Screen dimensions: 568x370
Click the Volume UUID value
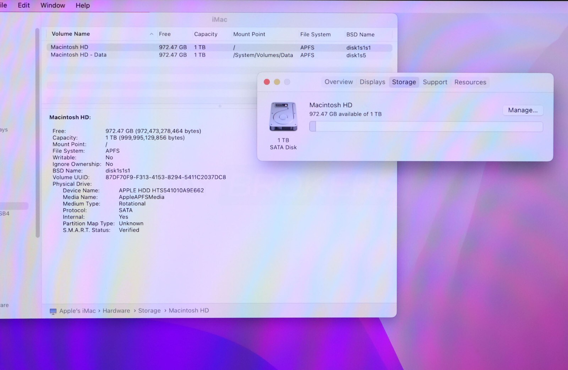(x=166, y=177)
